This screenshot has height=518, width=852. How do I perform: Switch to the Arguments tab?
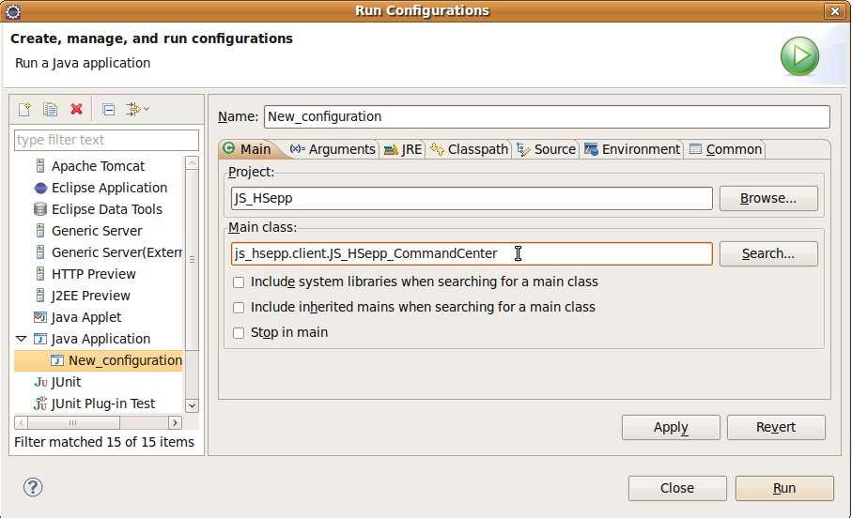pos(333,149)
